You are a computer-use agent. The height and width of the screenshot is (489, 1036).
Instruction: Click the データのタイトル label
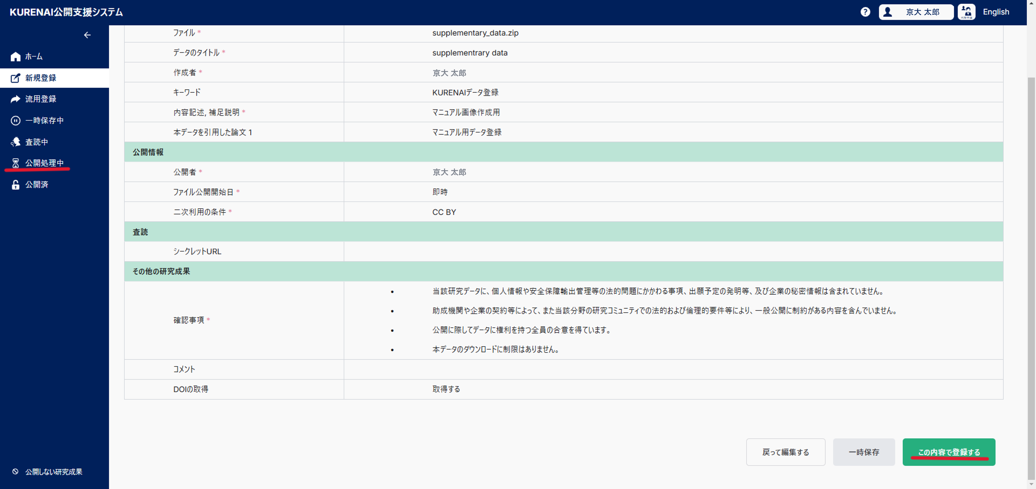click(x=196, y=53)
